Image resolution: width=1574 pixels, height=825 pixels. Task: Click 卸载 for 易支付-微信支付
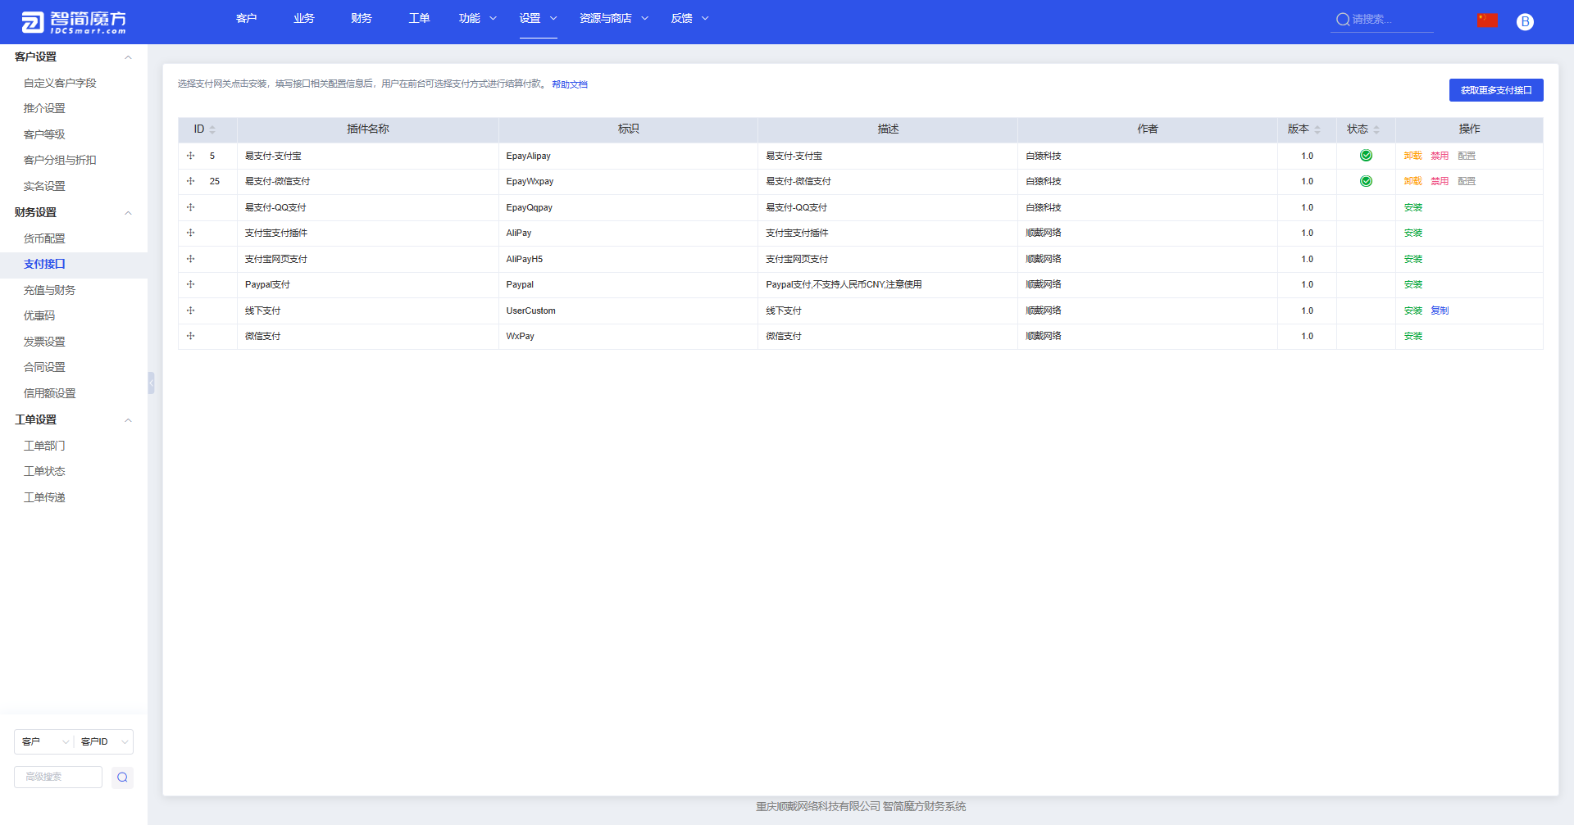pos(1413,181)
